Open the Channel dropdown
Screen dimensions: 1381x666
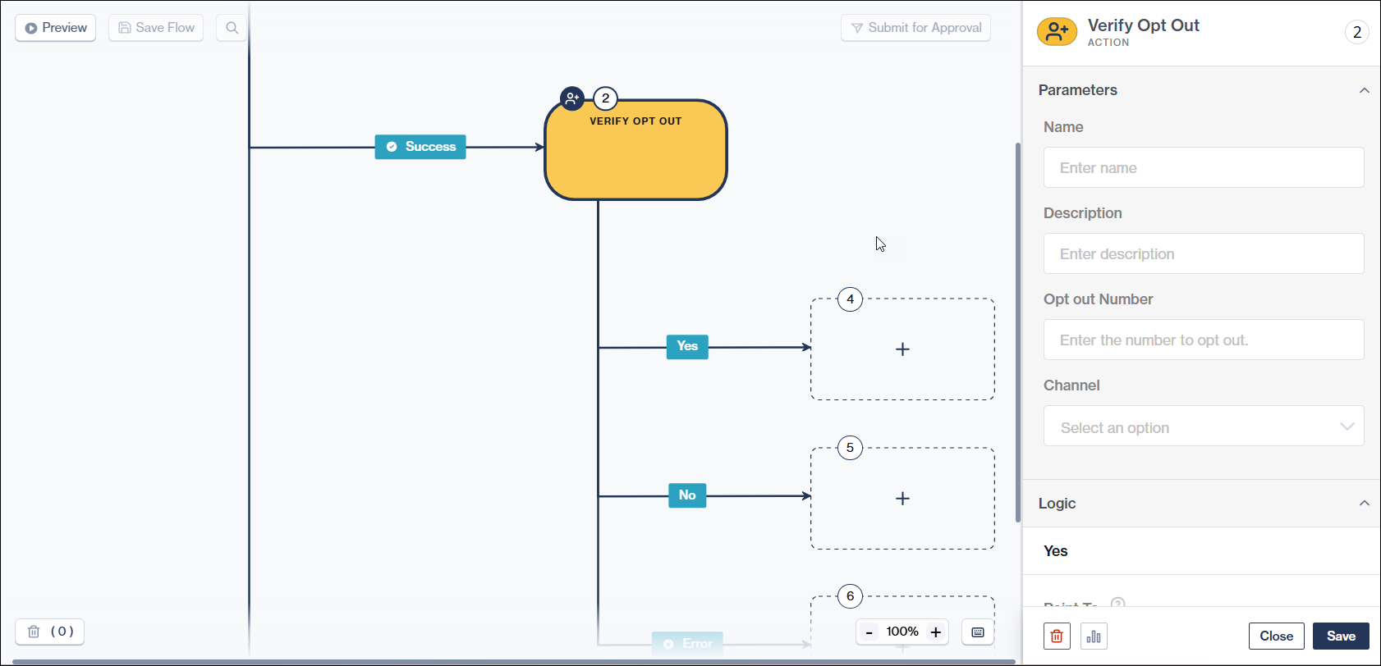pyautogui.click(x=1204, y=427)
